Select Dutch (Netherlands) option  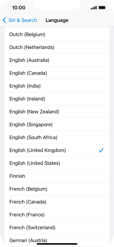point(57,47)
